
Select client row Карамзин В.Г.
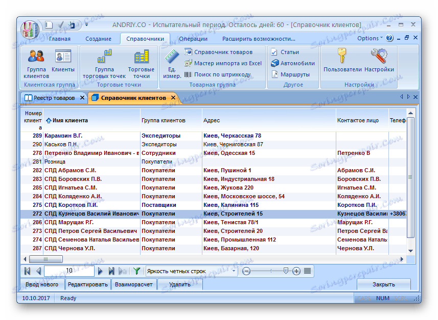click(214, 136)
